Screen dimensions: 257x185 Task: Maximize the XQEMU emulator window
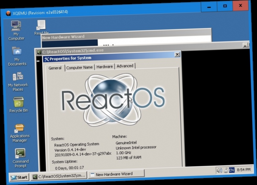225,6
